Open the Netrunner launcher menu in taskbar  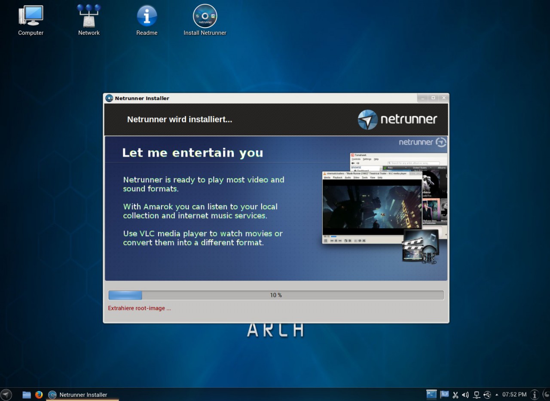coord(6,395)
